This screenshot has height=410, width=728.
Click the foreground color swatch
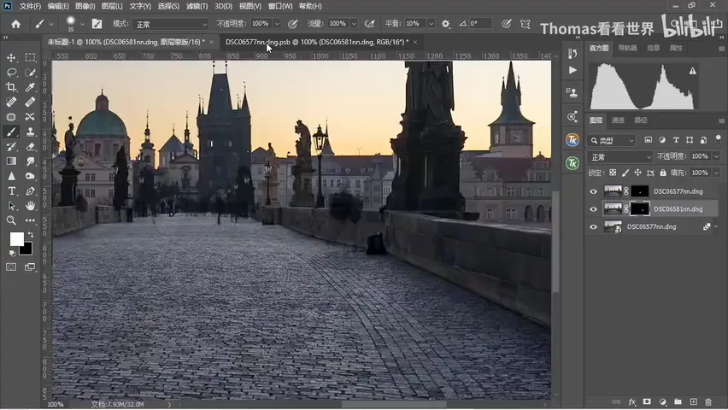[x=17, y=239]
